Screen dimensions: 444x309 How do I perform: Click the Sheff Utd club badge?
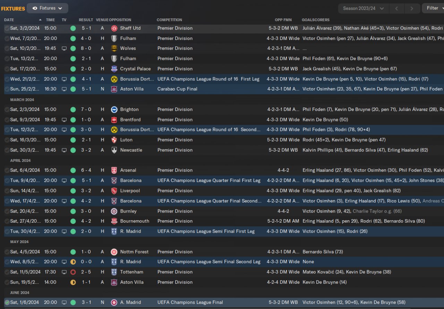click(x=114, y=28)
